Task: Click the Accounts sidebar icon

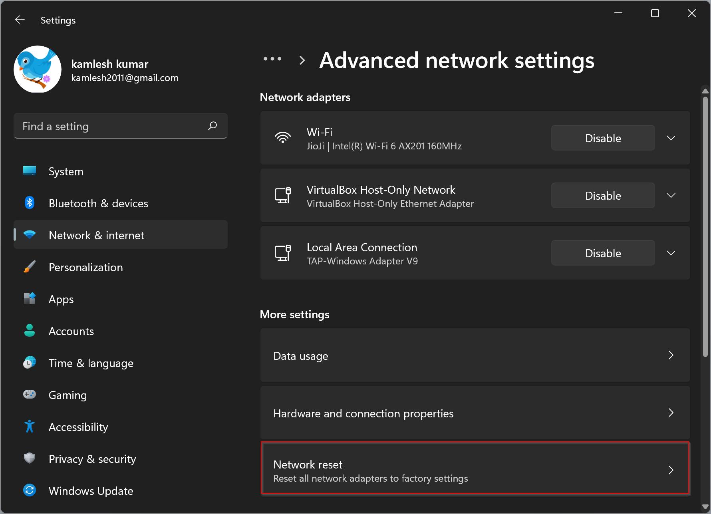Action: tap(30, 331)
